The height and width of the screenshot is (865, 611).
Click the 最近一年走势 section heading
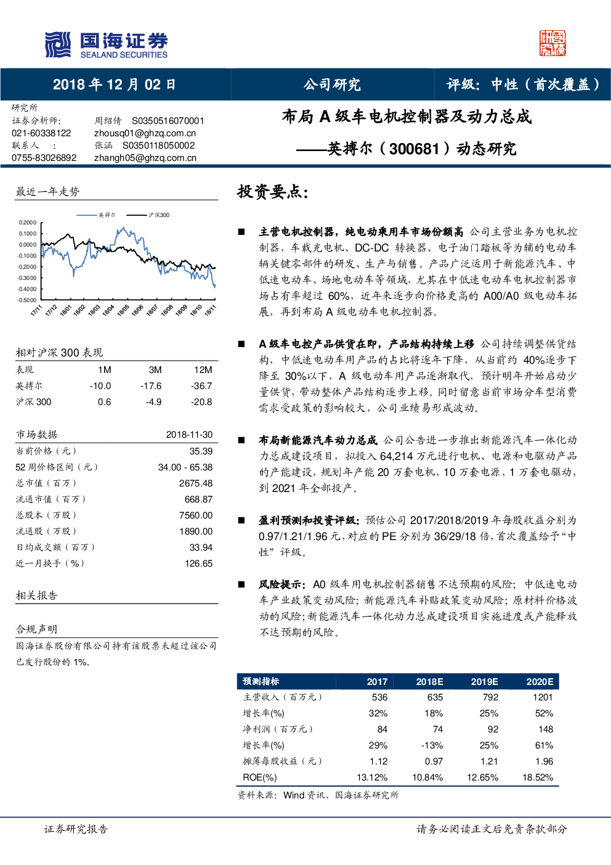click(47, 192)
